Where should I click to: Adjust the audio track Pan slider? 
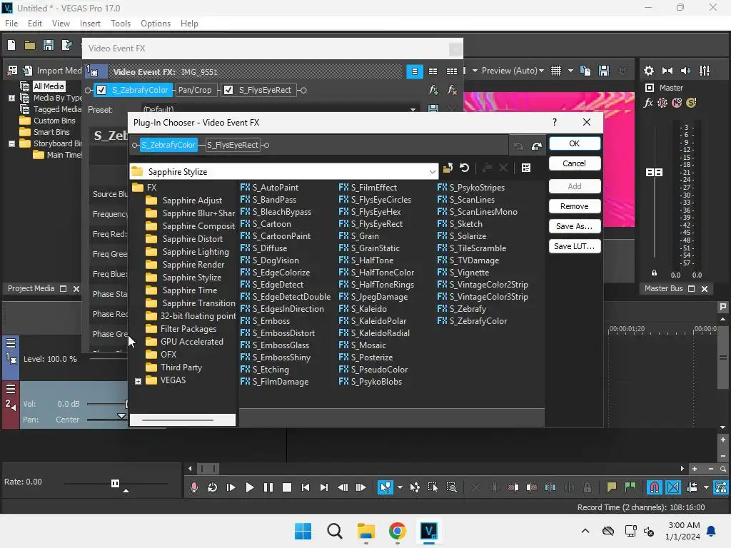click(x=121, y=417)
